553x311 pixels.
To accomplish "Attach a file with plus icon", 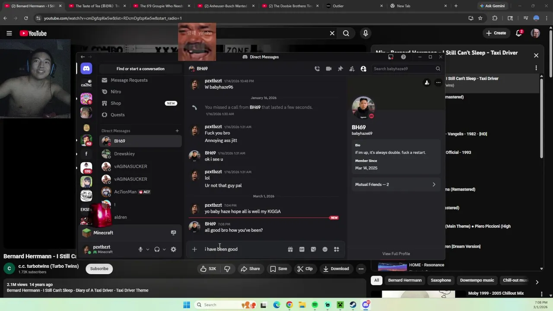I will (x=194, y=249).
